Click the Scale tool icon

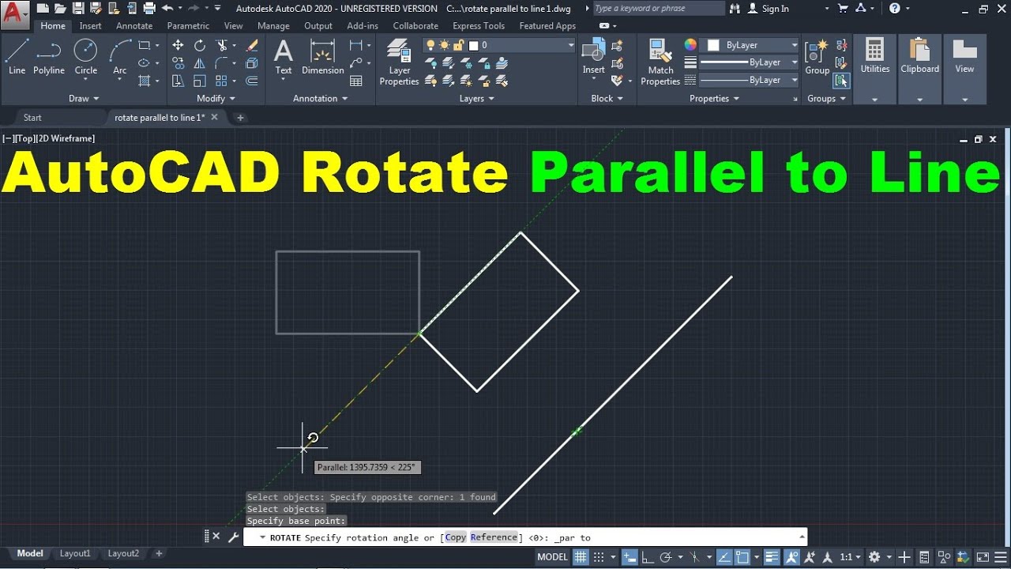tap(200, 81)
